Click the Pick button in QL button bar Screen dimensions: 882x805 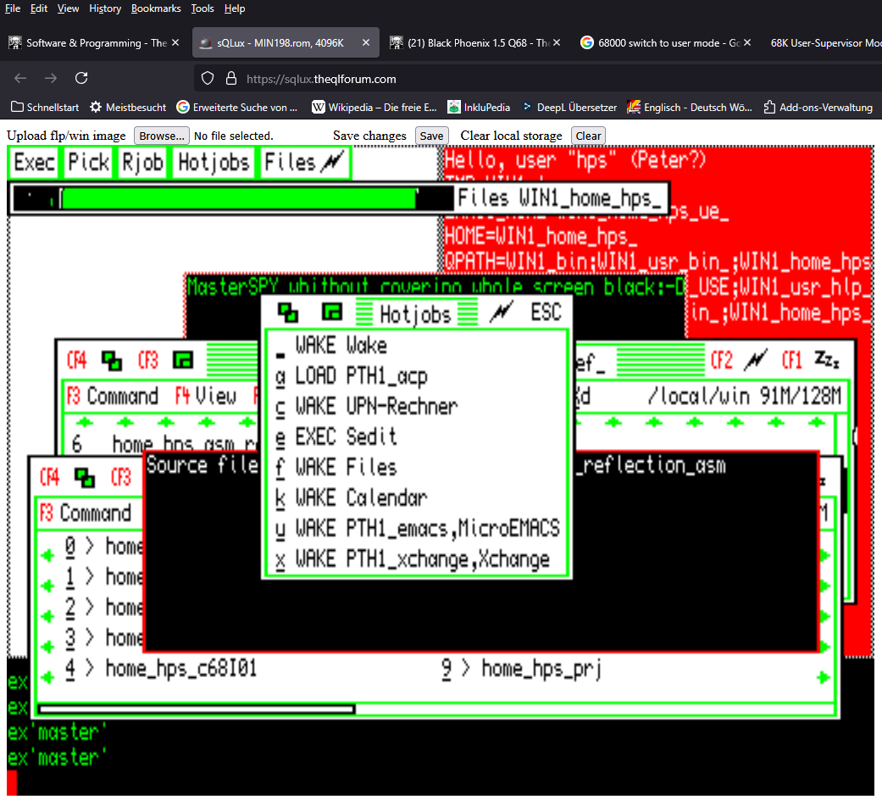coord(88,163)
